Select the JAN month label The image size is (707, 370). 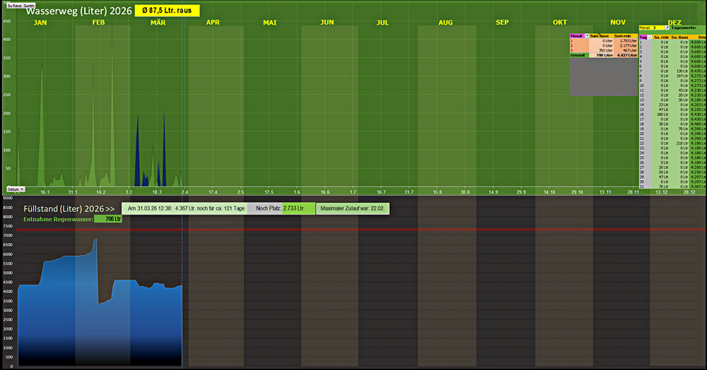(x=40, y=23)
